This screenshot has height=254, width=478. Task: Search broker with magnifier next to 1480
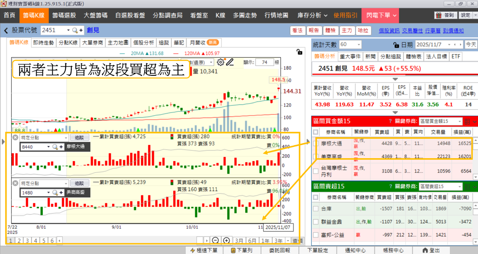[x=55, y=193]
